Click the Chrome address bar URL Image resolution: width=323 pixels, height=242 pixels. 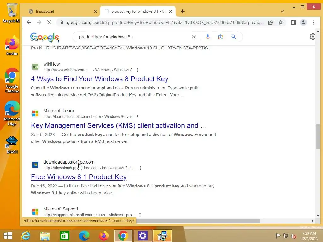[x=165, y=22]
